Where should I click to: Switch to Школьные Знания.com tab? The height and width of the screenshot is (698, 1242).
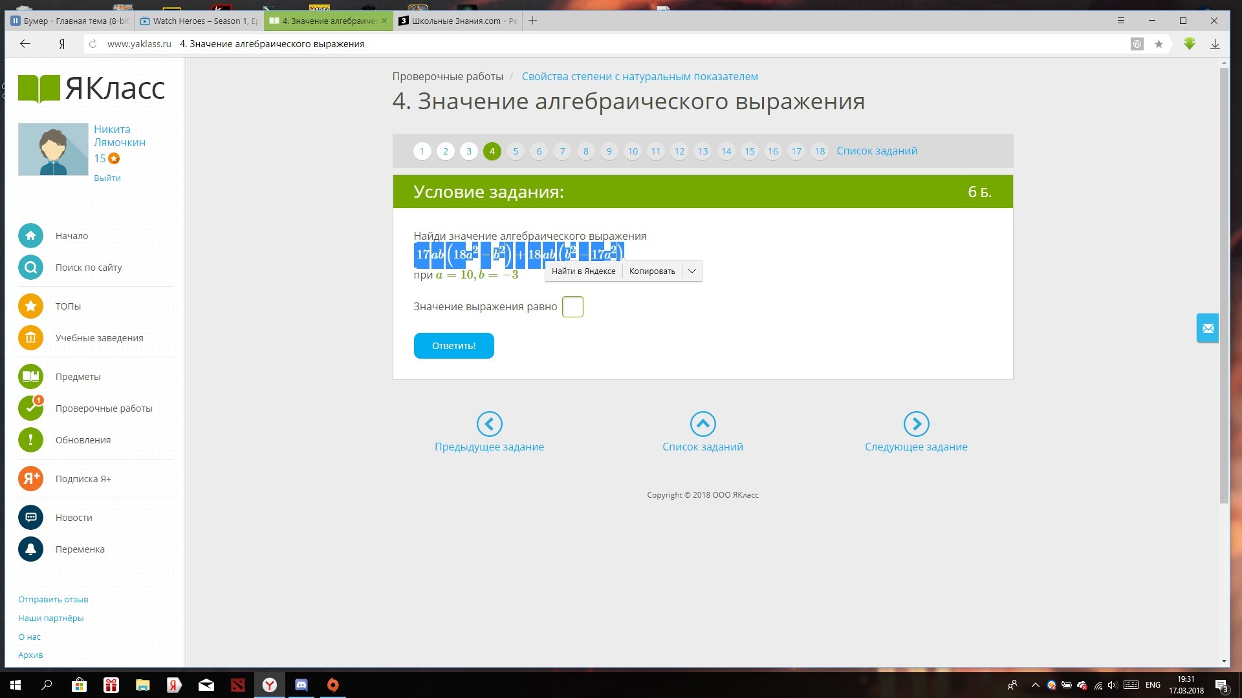[458, 21]
